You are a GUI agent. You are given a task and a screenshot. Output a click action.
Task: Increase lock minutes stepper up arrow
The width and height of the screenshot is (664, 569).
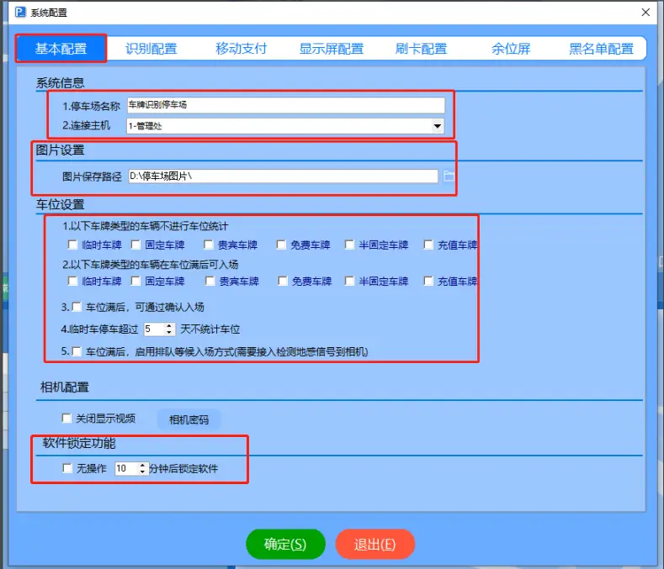coord(142,465)
